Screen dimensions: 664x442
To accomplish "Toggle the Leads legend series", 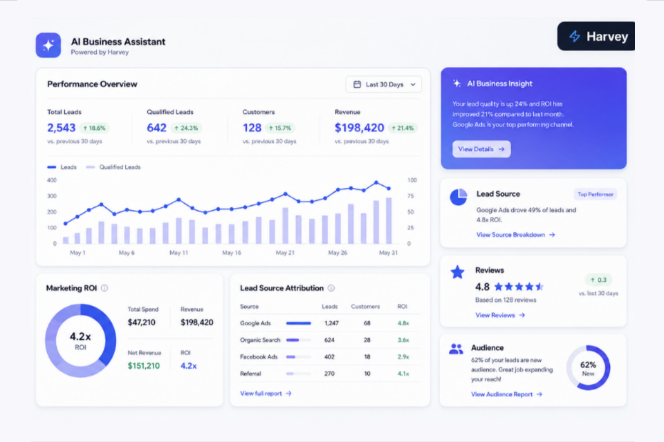I will pos(62,167).
